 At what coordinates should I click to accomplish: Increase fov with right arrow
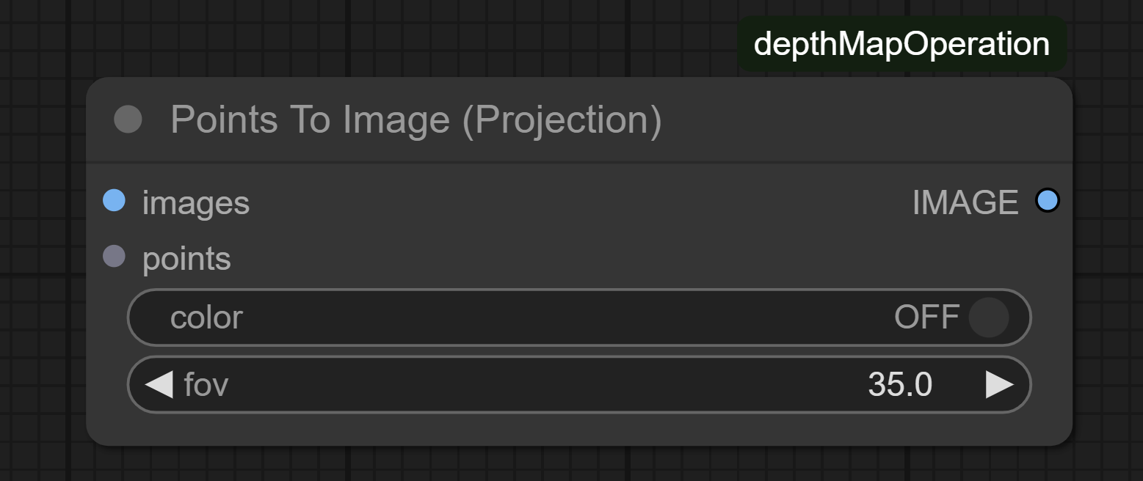click(999, 384)
